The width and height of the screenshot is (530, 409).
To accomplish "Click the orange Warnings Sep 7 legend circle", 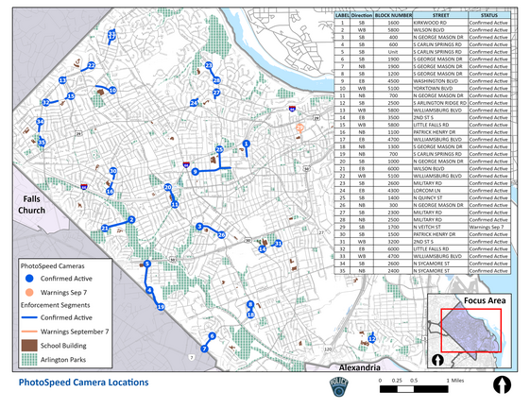I will [x=29, y=293].
